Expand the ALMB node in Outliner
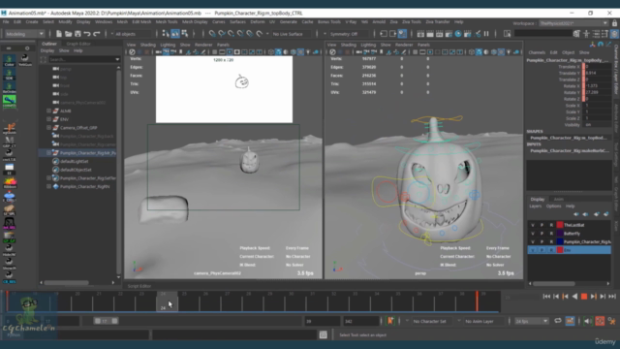620x349 pixels. tap(48, 111)
